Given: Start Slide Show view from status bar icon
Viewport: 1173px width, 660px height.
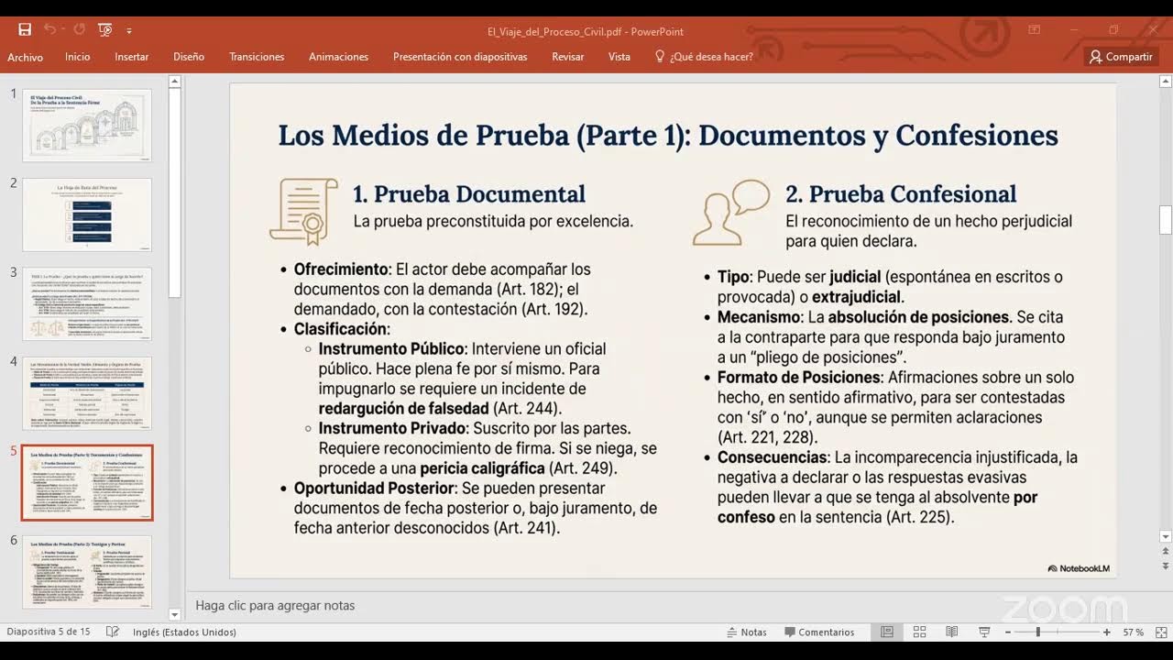Looking at the screenshot, I should pos(984,632).
